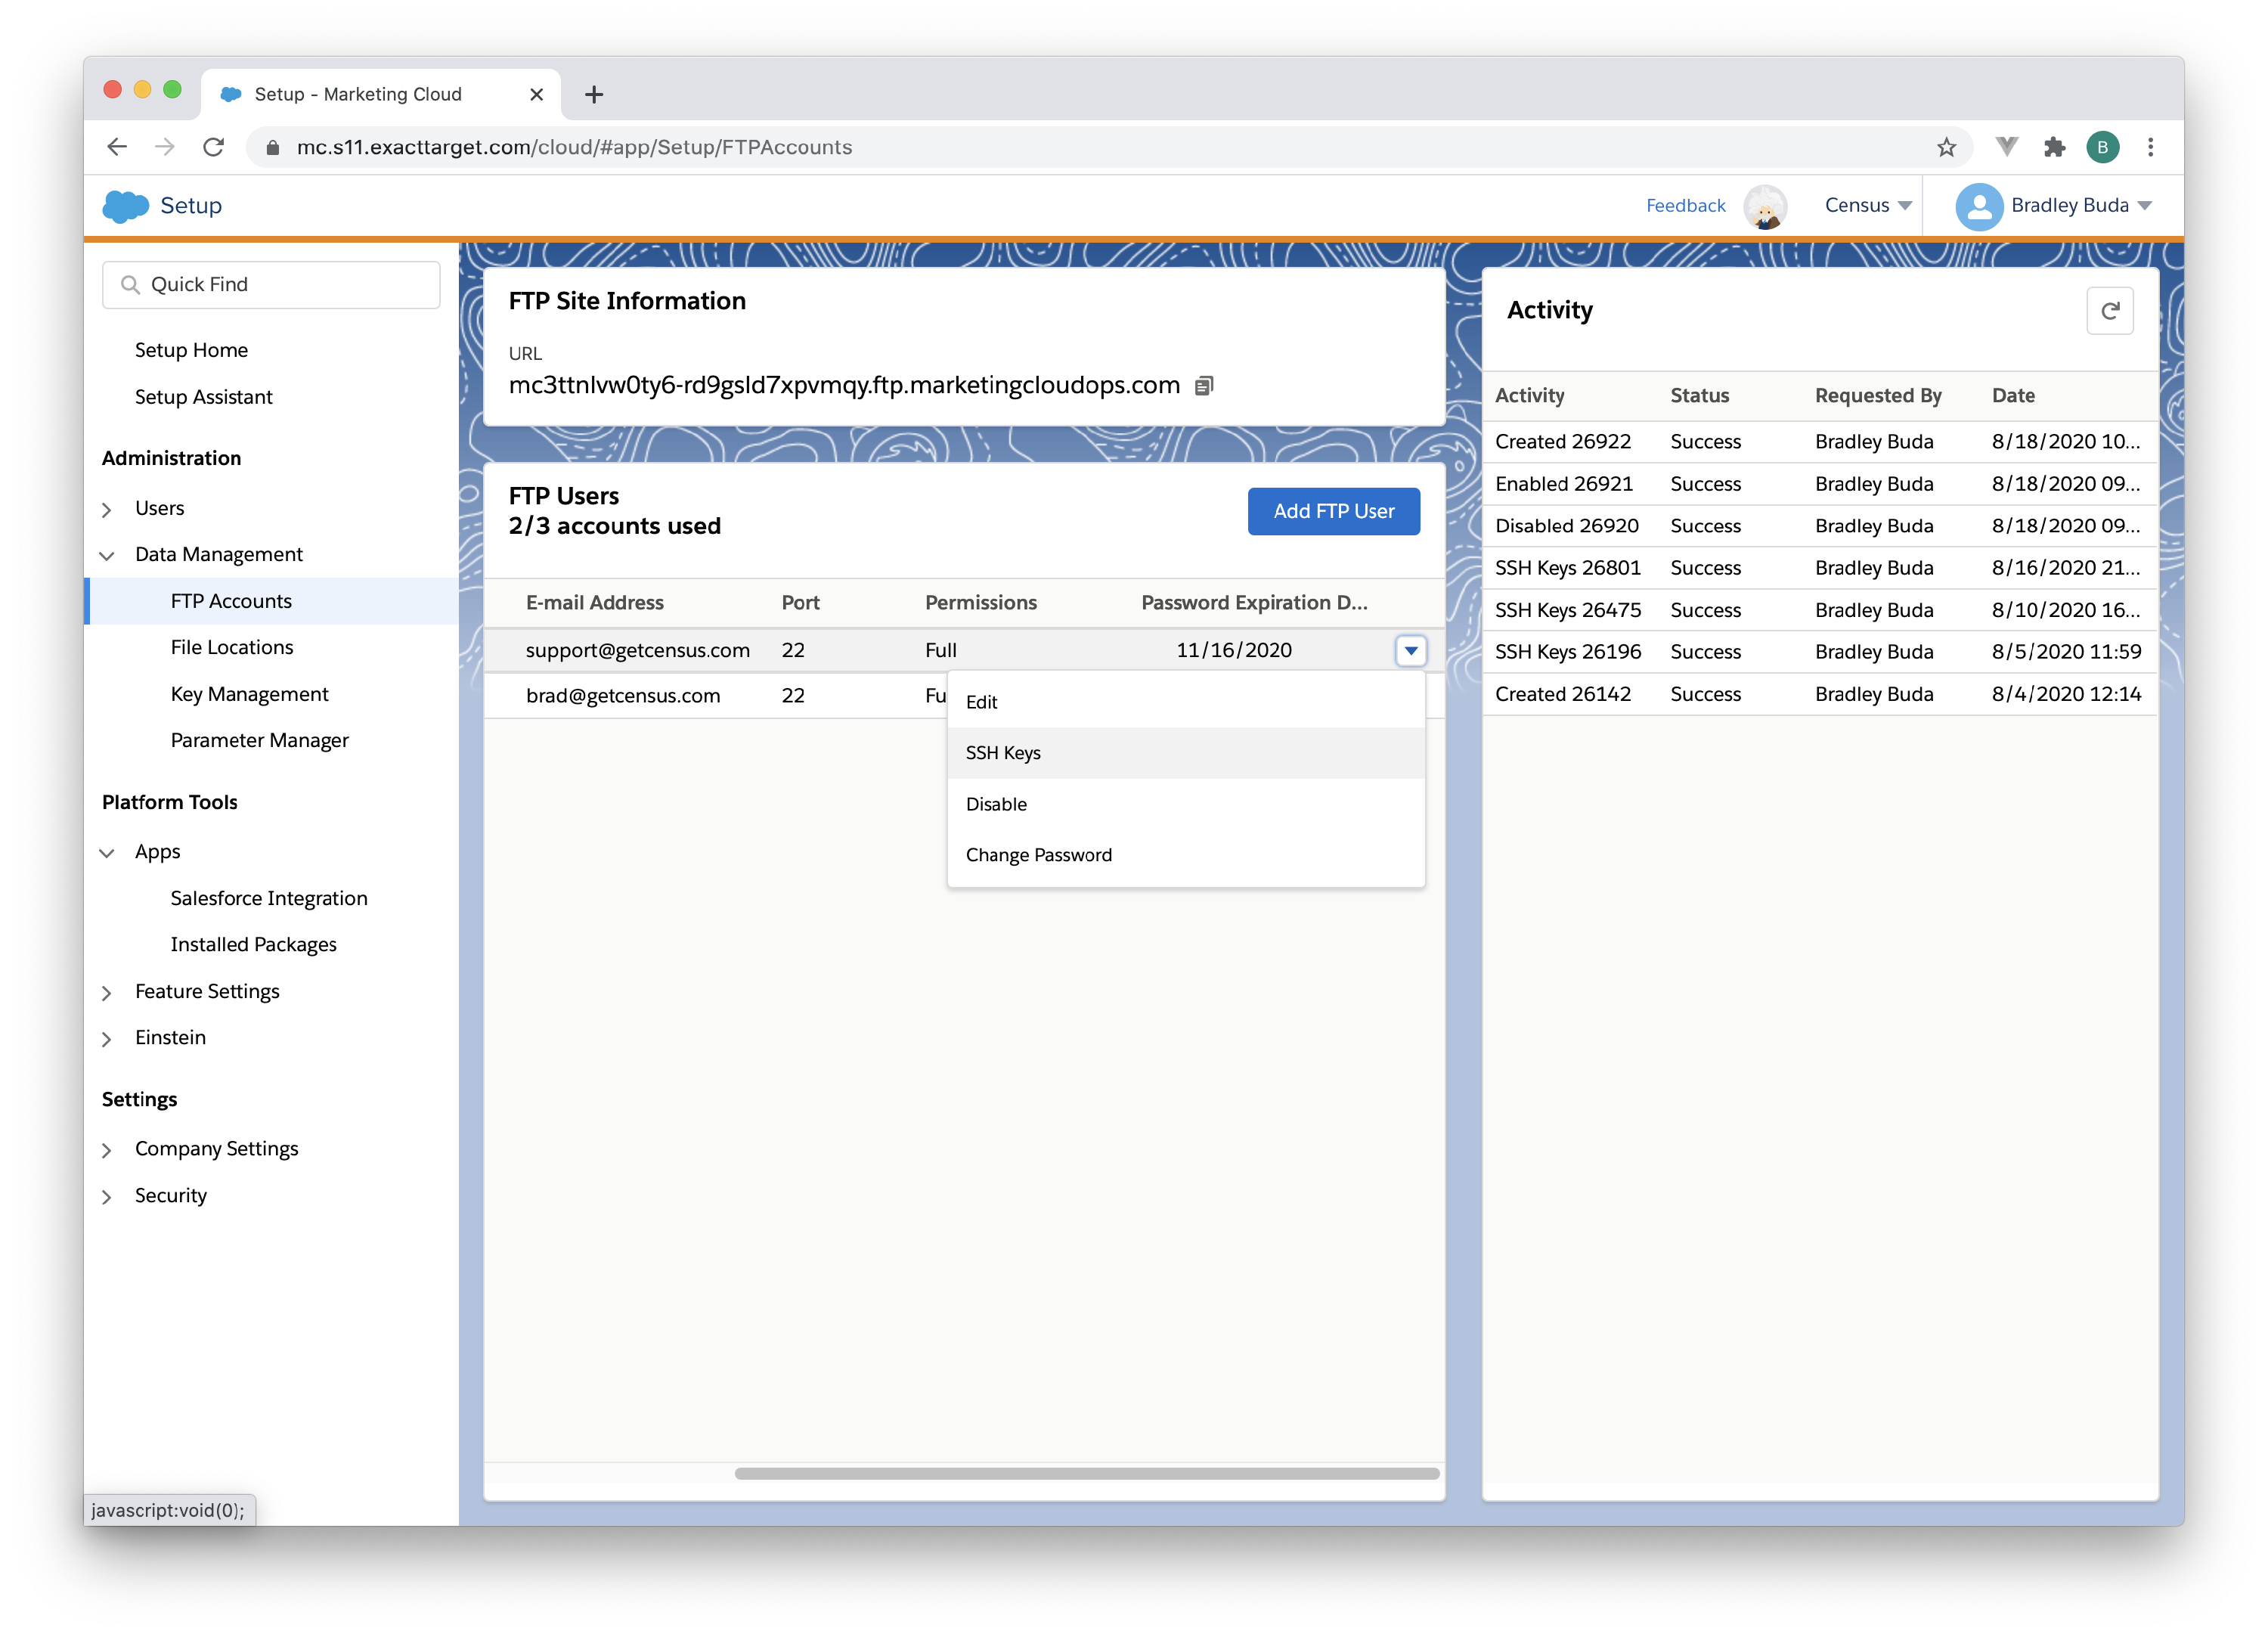Viewport: 2268px width, 1637px height.
Task: Expand the Users tree section
Action: [108, 509]
